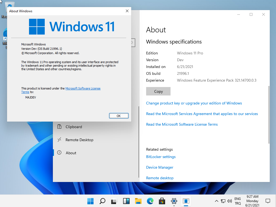
Task: Switch to Settings app on taskbar
Action: click(174, 201)
